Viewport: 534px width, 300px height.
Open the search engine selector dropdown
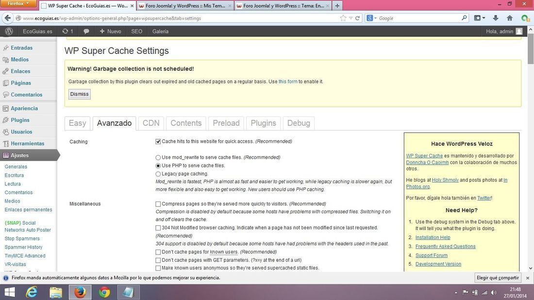tap(371, 18)
